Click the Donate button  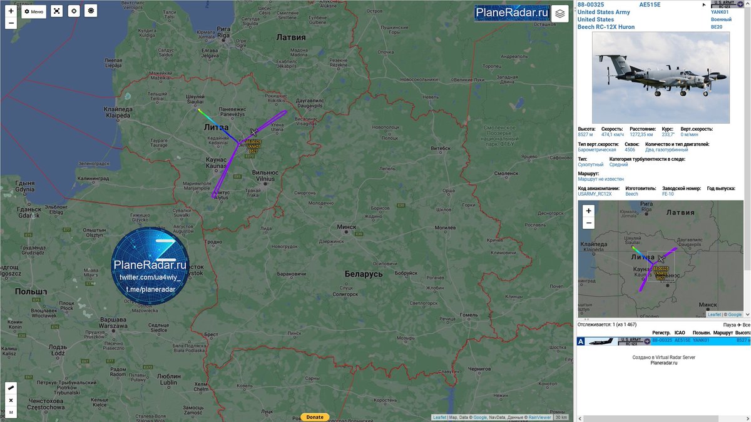coord(315,417)
